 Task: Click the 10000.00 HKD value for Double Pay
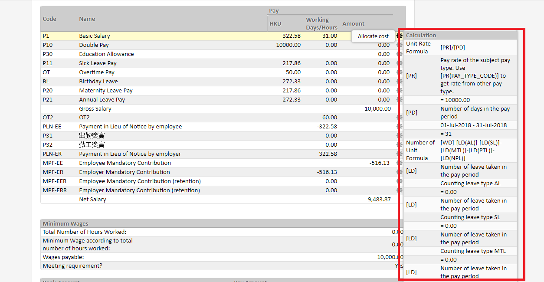[288, 45]
